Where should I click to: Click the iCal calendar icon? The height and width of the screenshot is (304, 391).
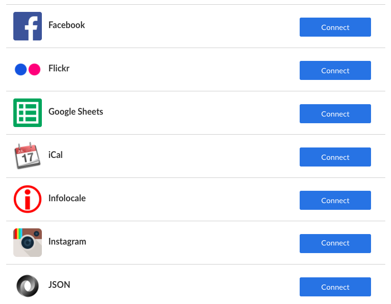click(27, 156)
